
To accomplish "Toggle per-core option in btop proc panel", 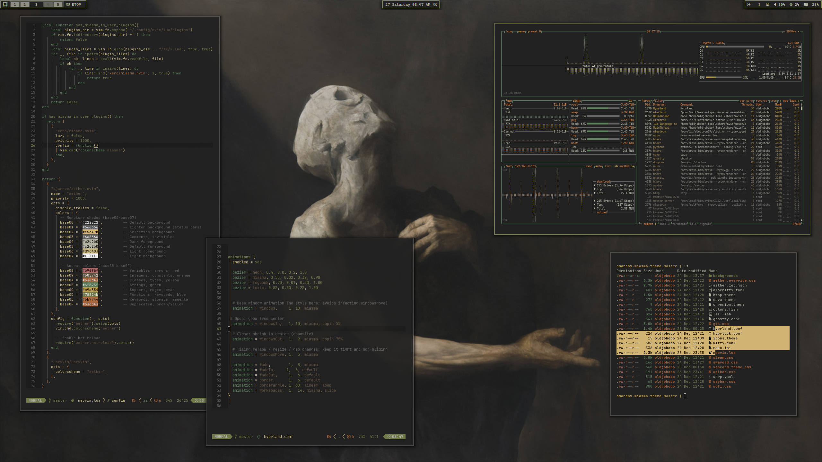I will click(x=746, y=101).
